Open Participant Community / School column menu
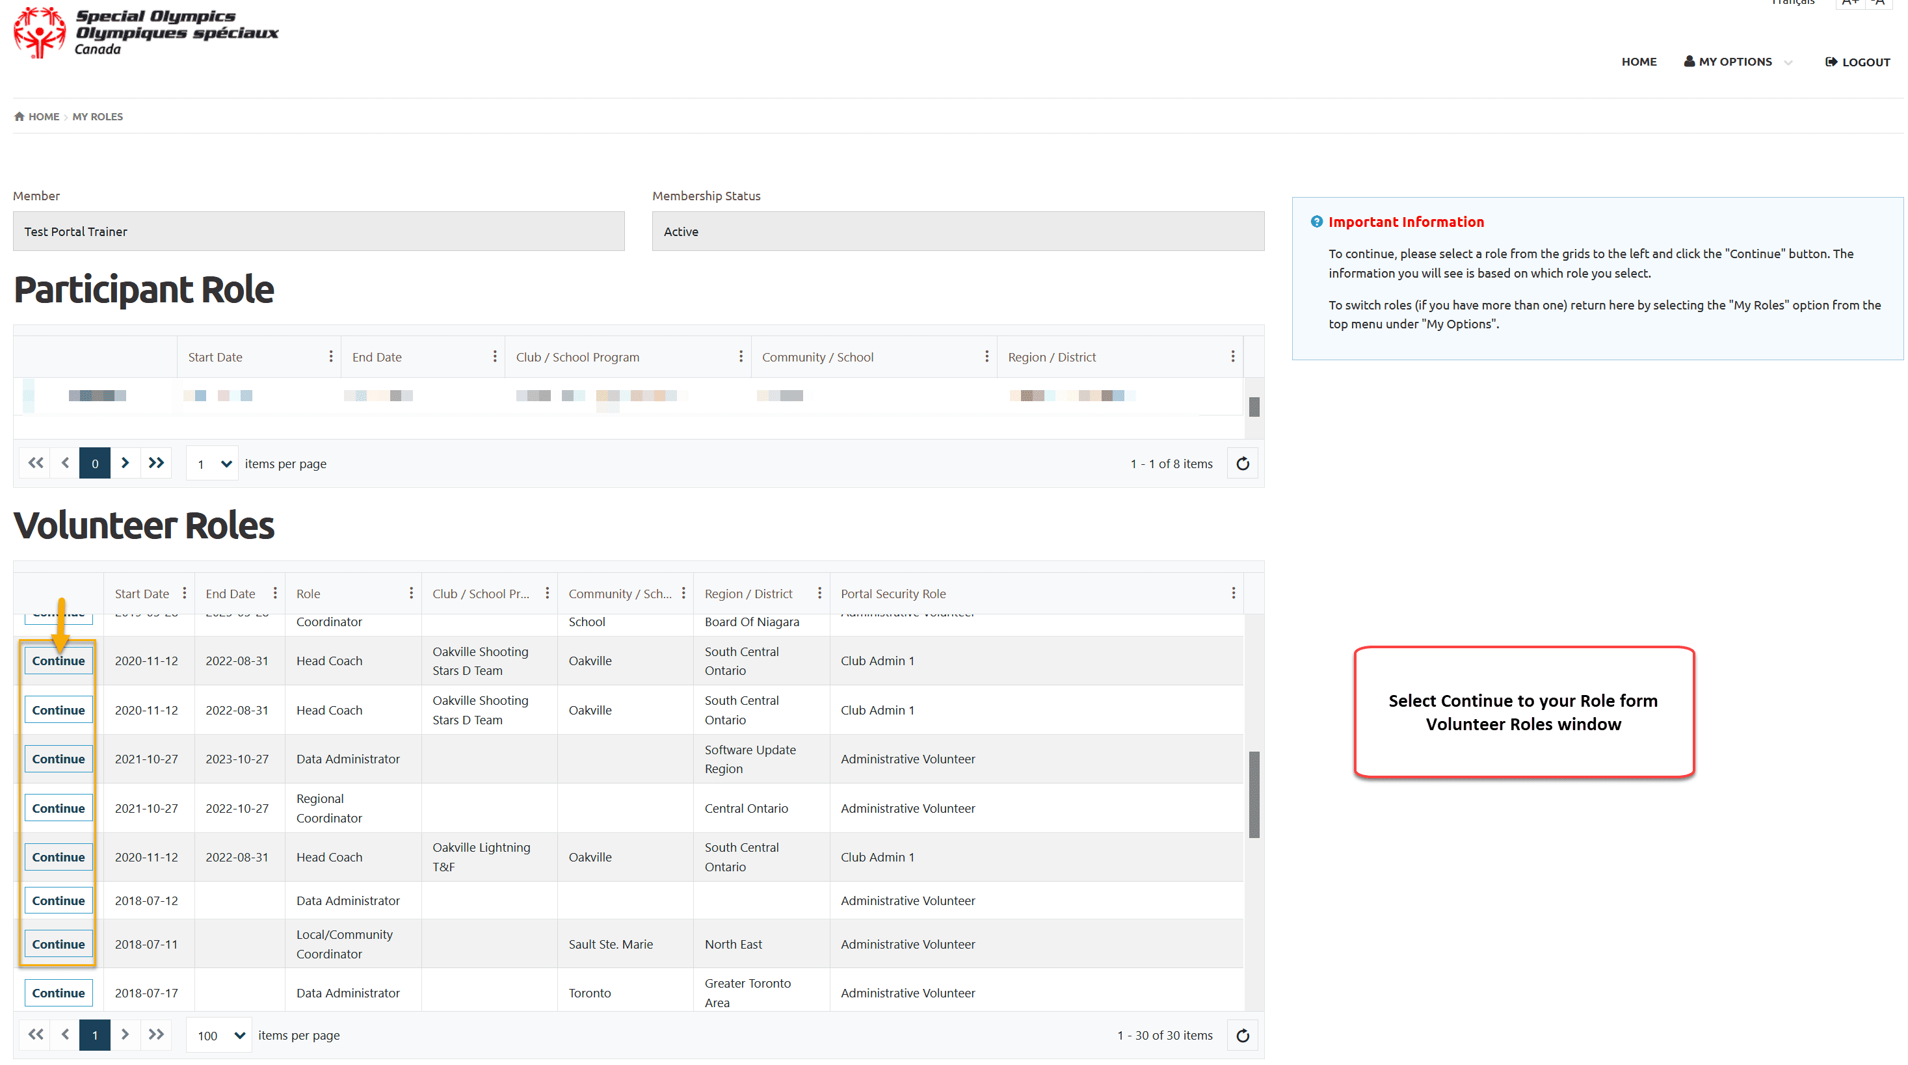1908x1065 pixels. [987, 356]
